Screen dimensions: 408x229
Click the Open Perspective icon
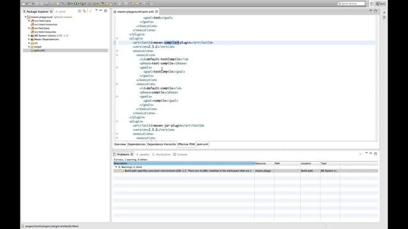[372, 4]
